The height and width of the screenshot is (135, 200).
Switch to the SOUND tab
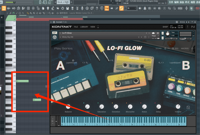[159, 48]
